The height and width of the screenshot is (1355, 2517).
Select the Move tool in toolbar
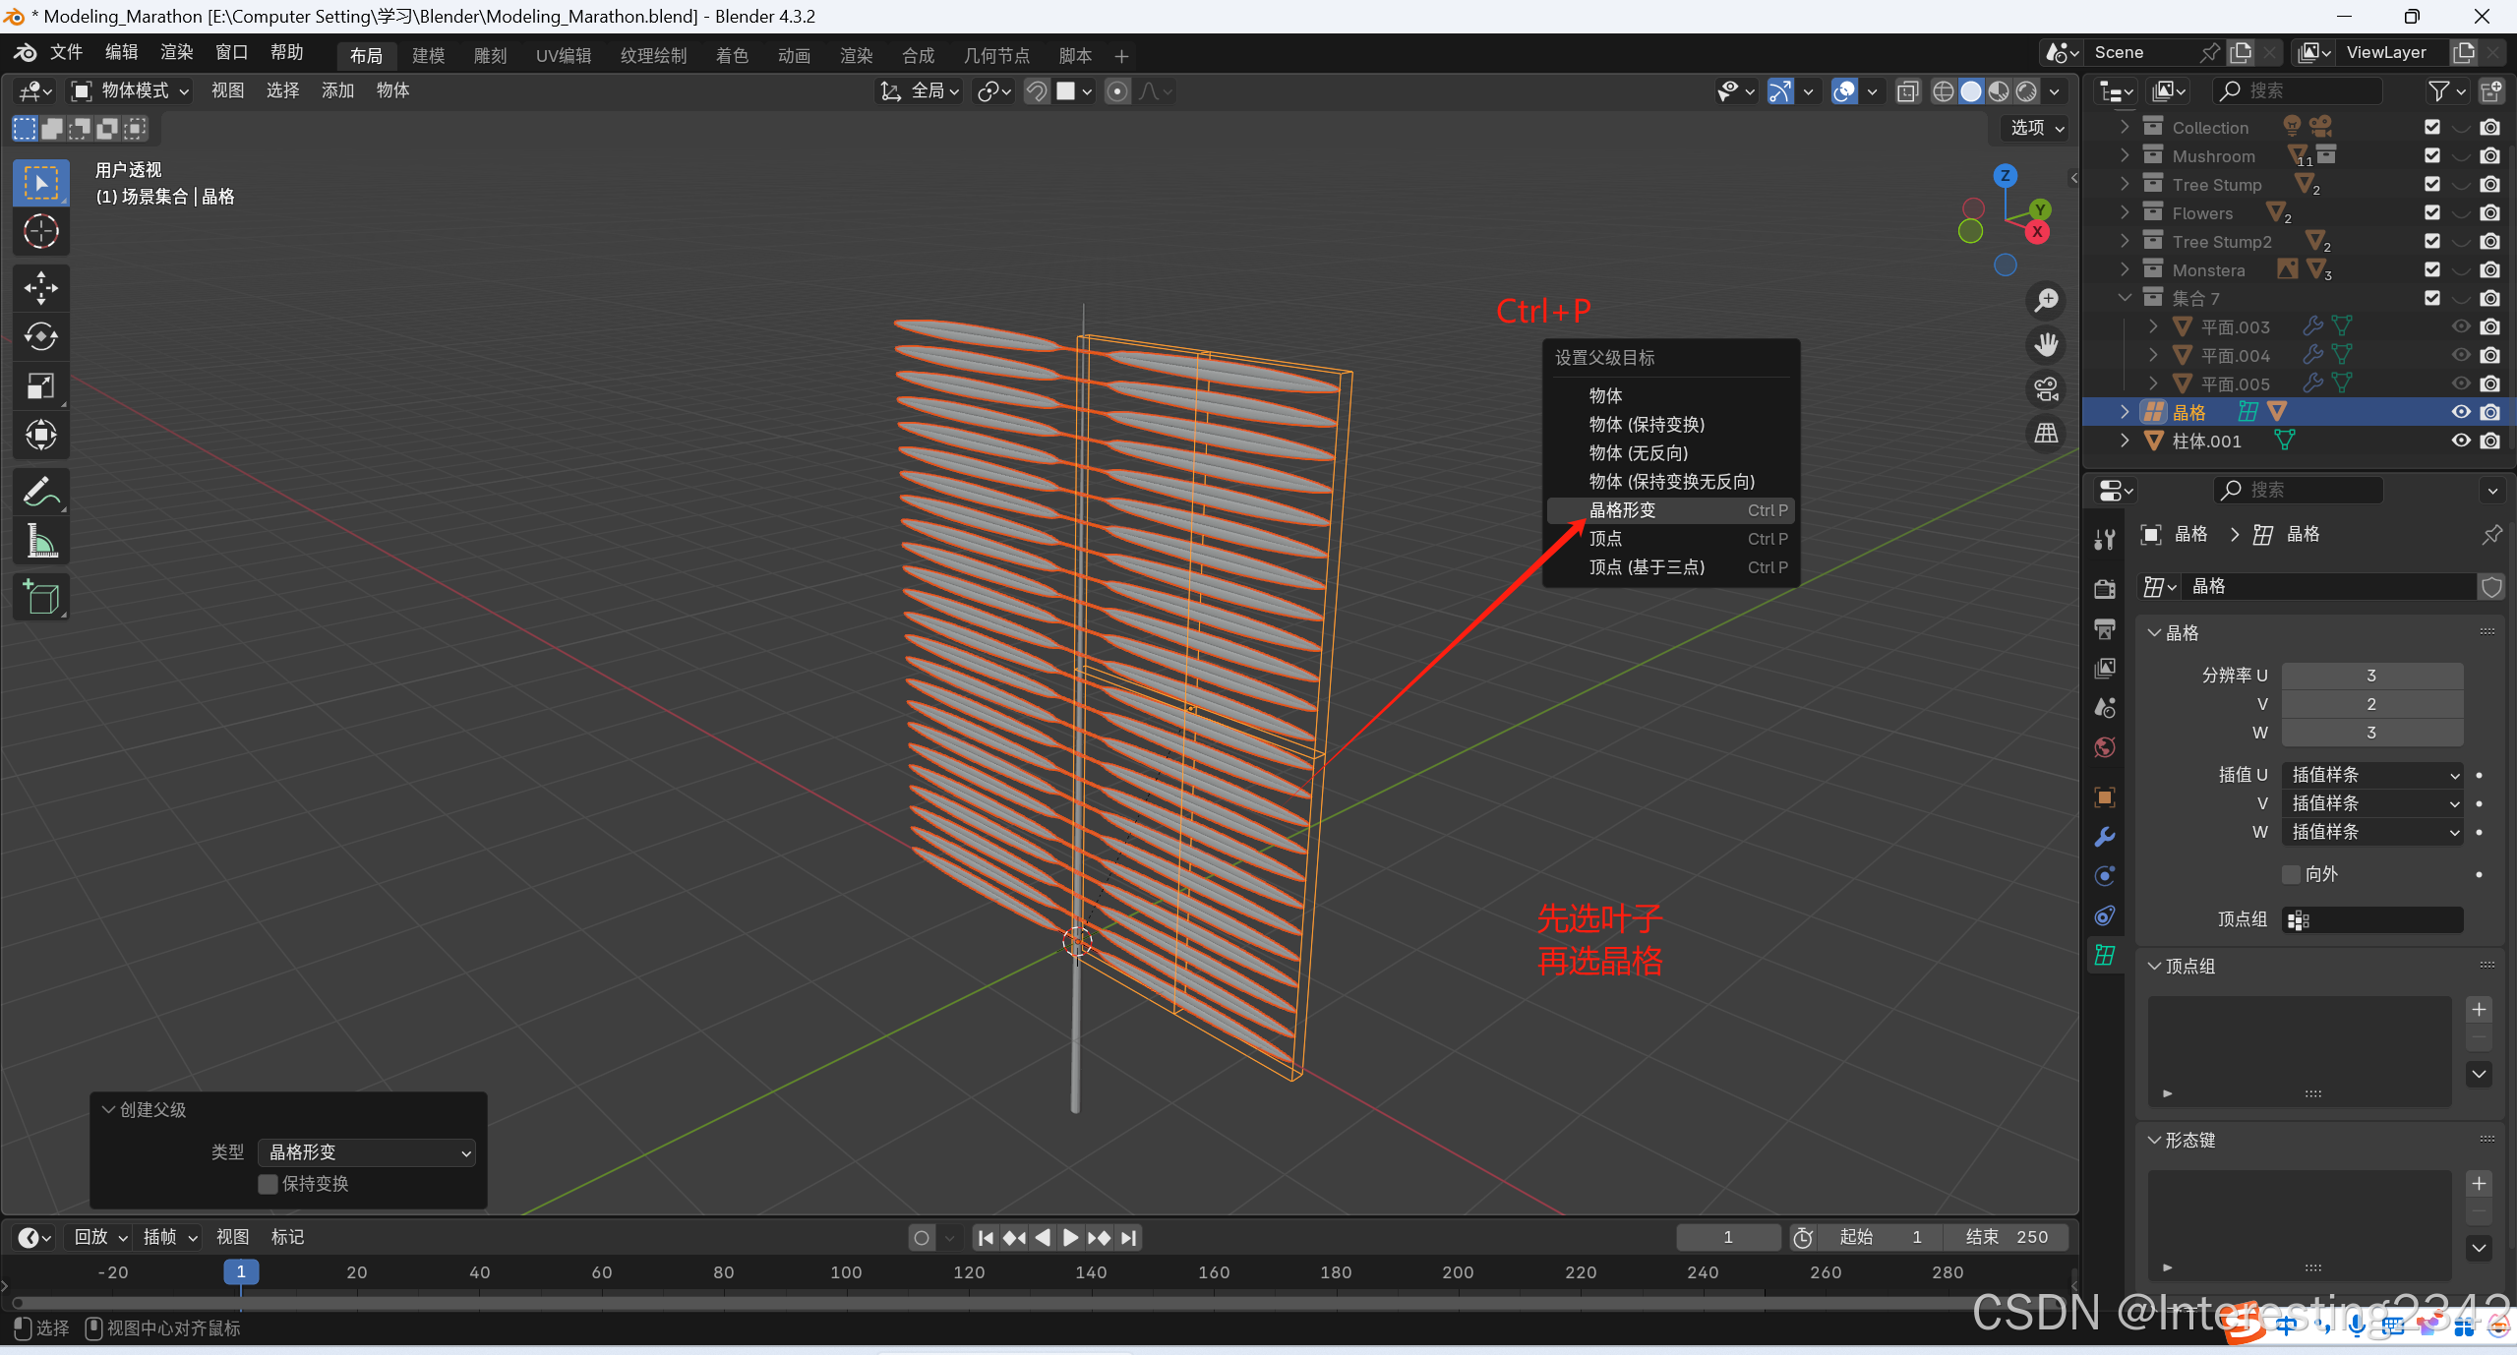[40, 287]
